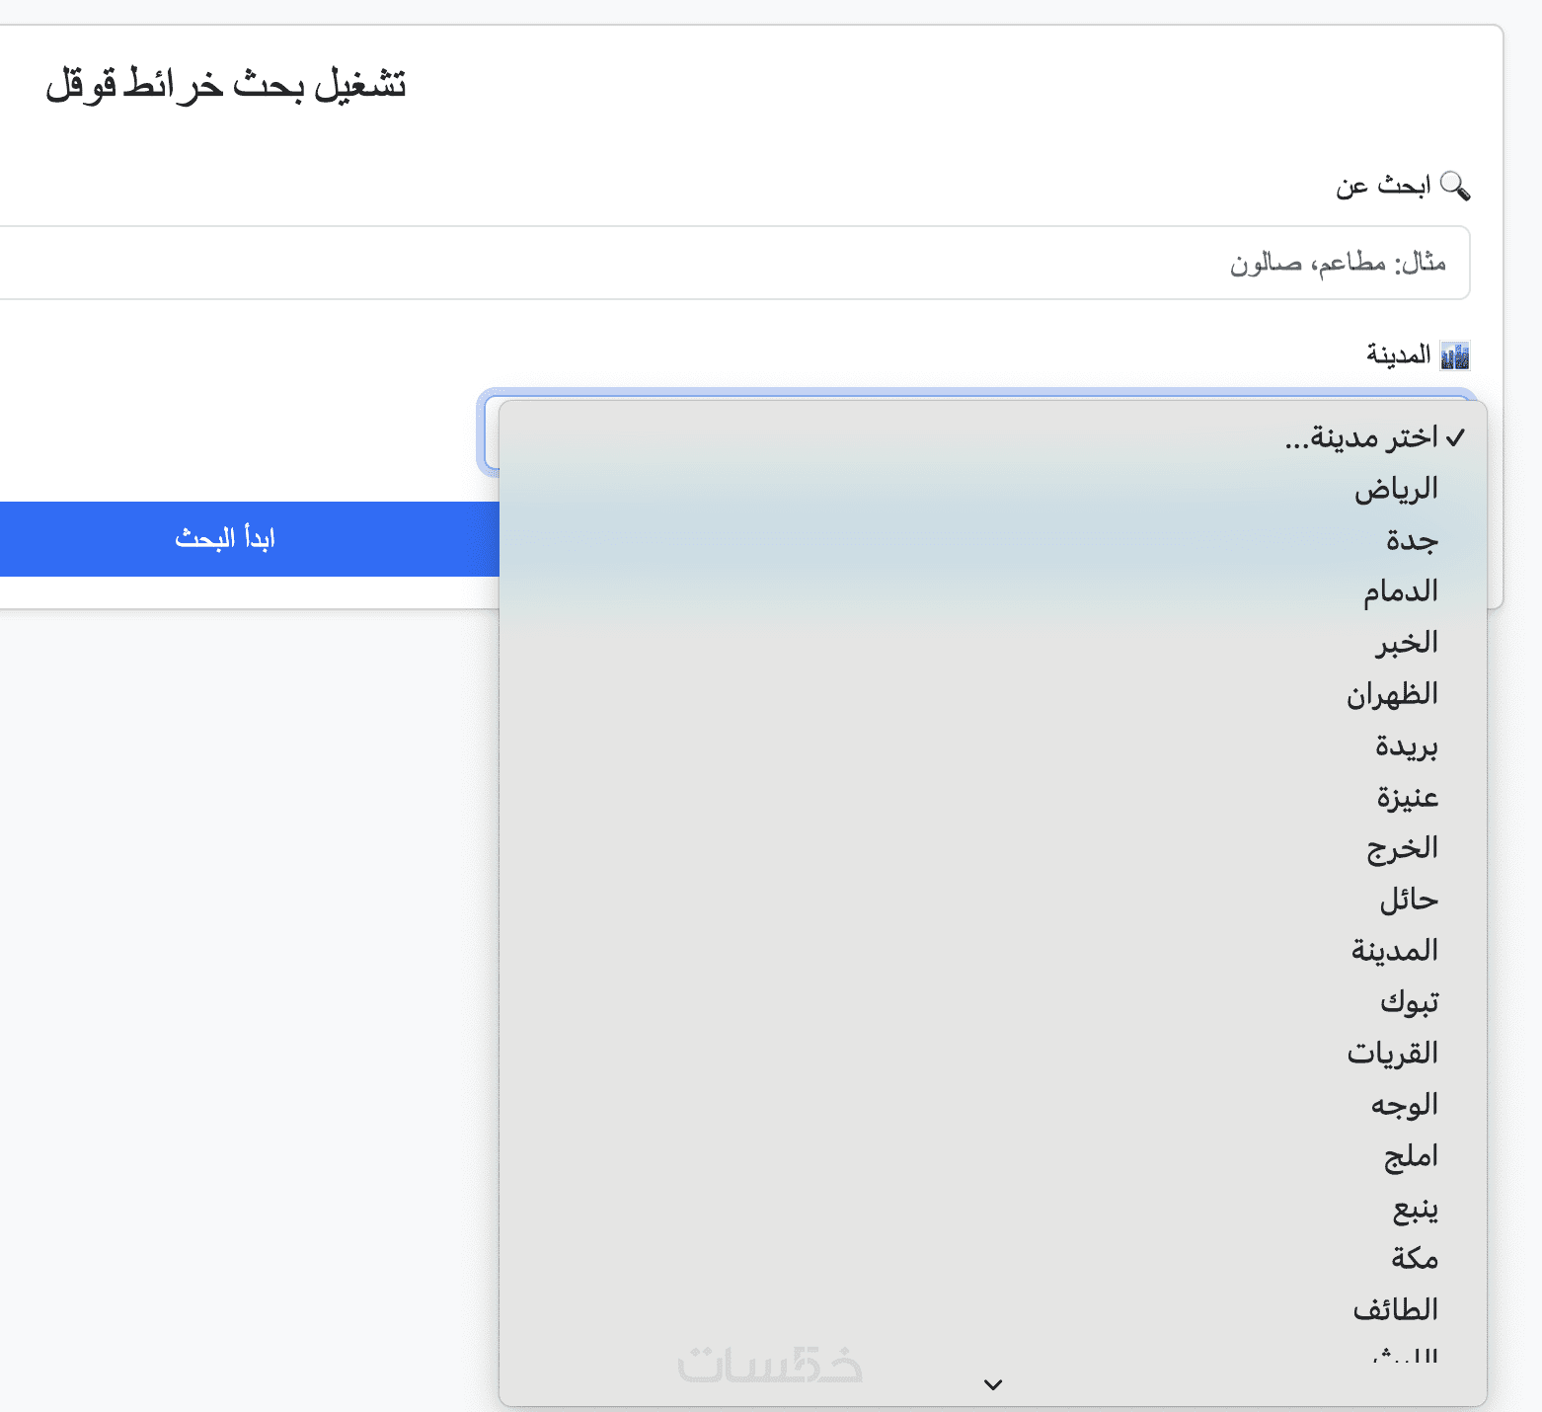Choose 'حائل' from the city options
This screenshot has width=1542, height=1412.
[x=1408, y=900]
